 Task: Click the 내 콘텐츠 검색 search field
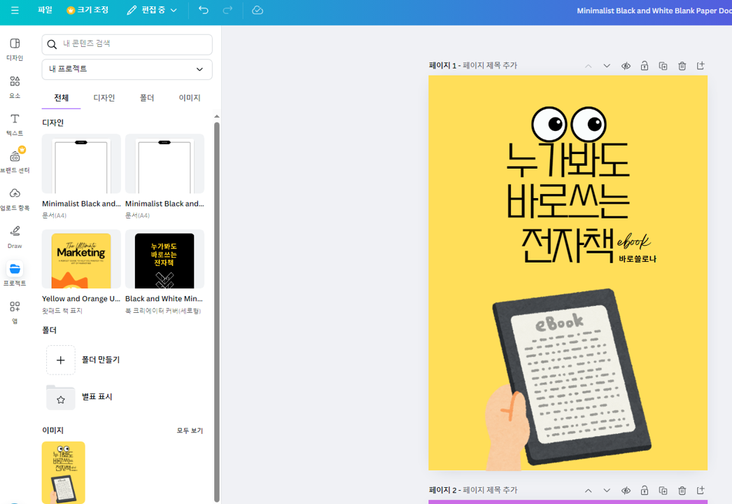127,44
